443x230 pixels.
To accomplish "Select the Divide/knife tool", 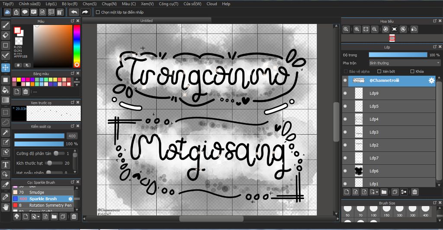I will tap(5, 185).
